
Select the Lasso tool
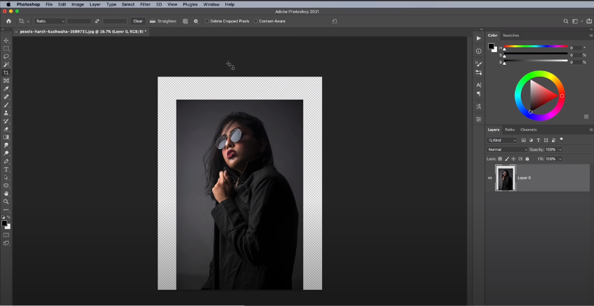[x=6, y=56]
